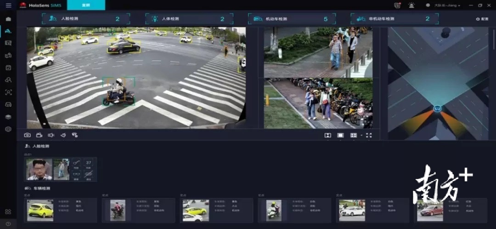Enter fullscreen using the expand icon
496x229 pixels.
tap(369, 135)
